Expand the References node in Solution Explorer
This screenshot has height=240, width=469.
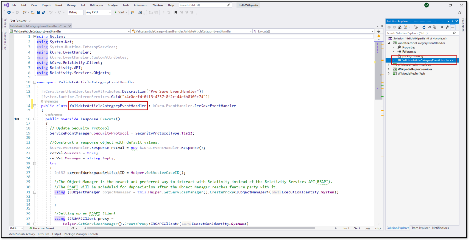(393, 51)
